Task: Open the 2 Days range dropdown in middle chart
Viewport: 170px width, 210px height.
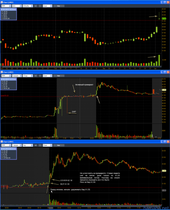Action: point(28,76)
